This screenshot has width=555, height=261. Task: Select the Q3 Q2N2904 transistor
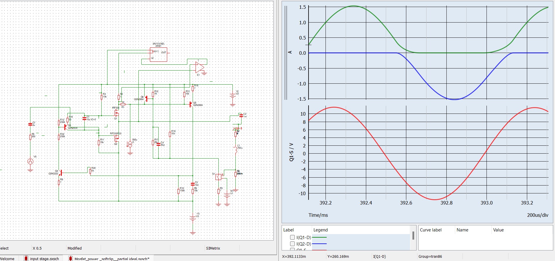tap(65, 127)
